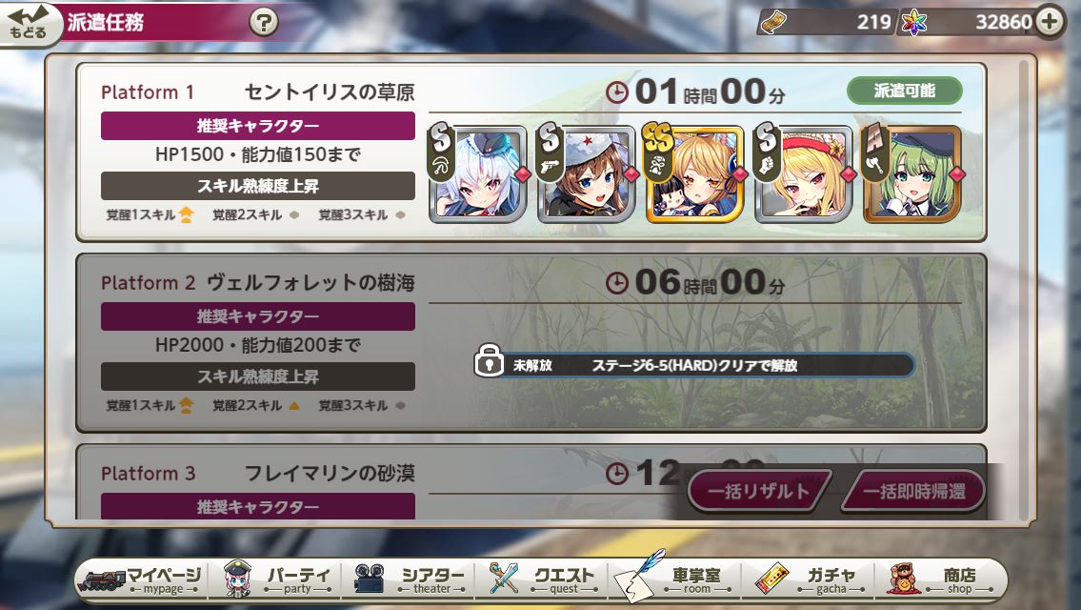Click the 一括リザルト button
This screenshot has width=1081, height=610.
(758, 491)
